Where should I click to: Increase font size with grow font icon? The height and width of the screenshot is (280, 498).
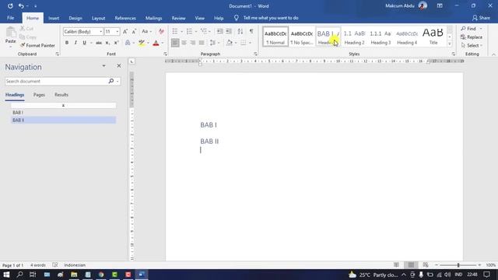pyautogui.click(x=125, y=31)
